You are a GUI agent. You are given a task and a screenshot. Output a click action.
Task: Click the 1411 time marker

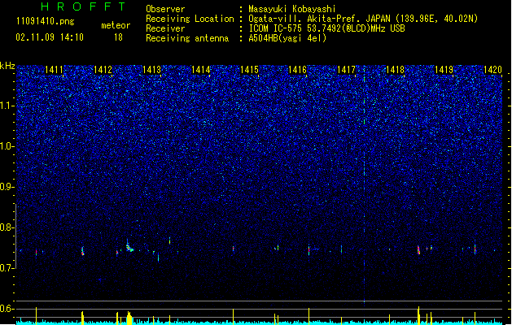point(54,70)
